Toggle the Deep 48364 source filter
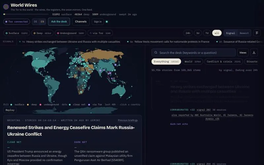The image size is (264, 165). pos(42,33)
